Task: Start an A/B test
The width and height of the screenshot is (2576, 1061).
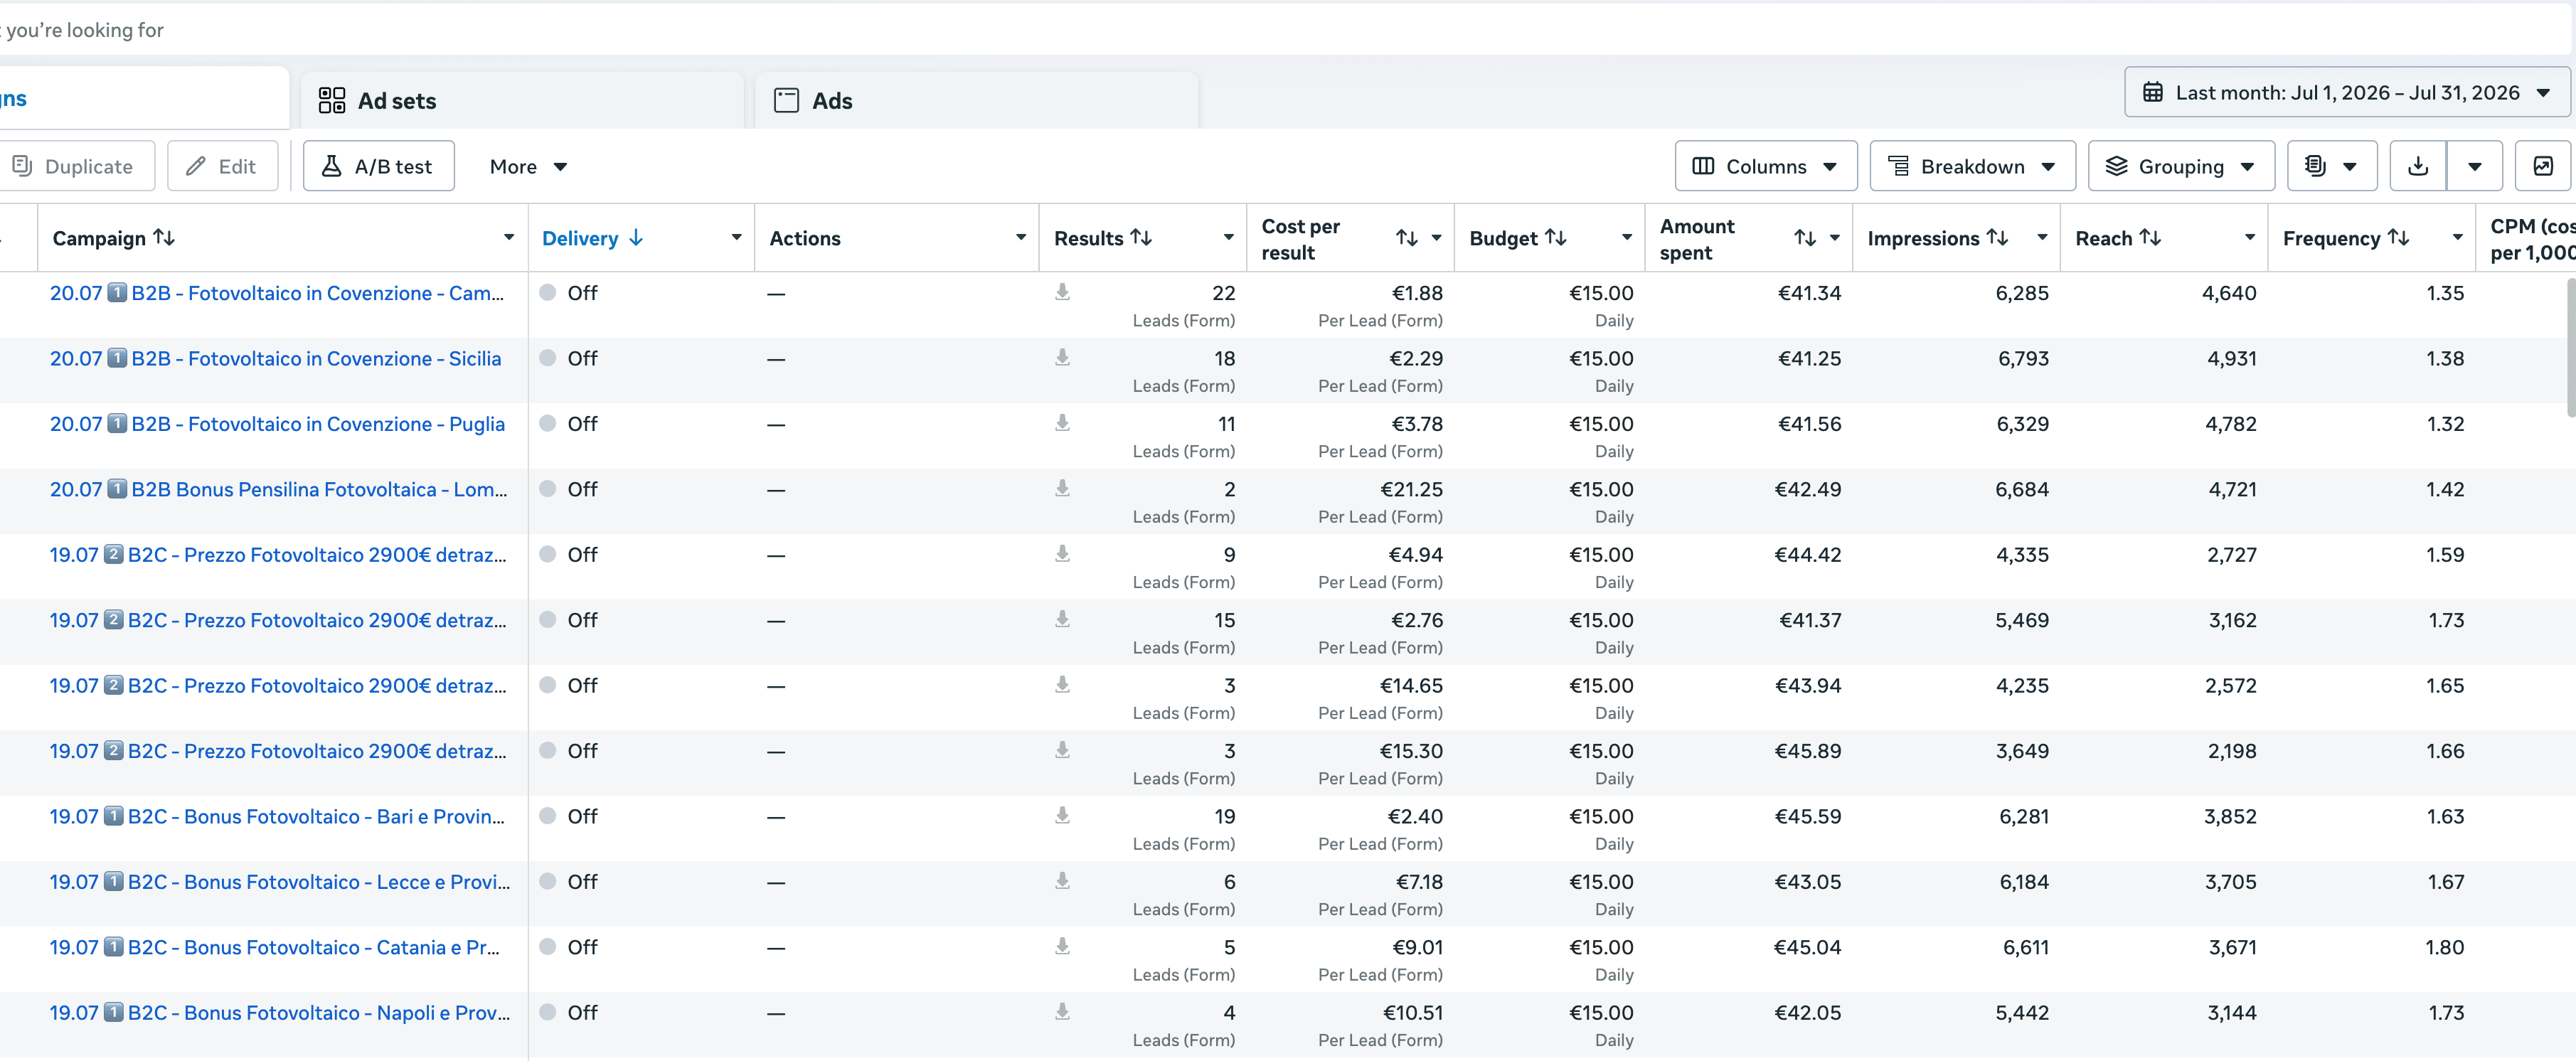Action: click(378, 166)
